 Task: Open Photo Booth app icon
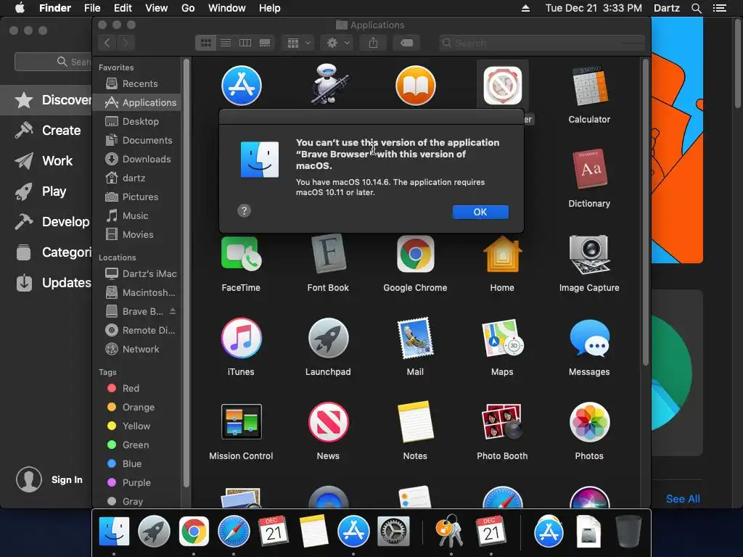click(502, 421)
